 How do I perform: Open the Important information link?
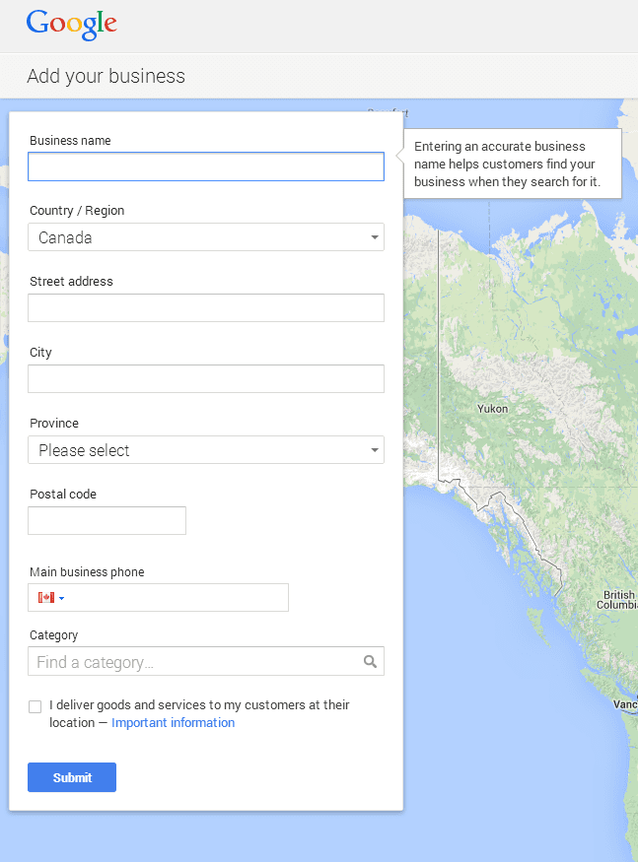click(x=173, y=722)
